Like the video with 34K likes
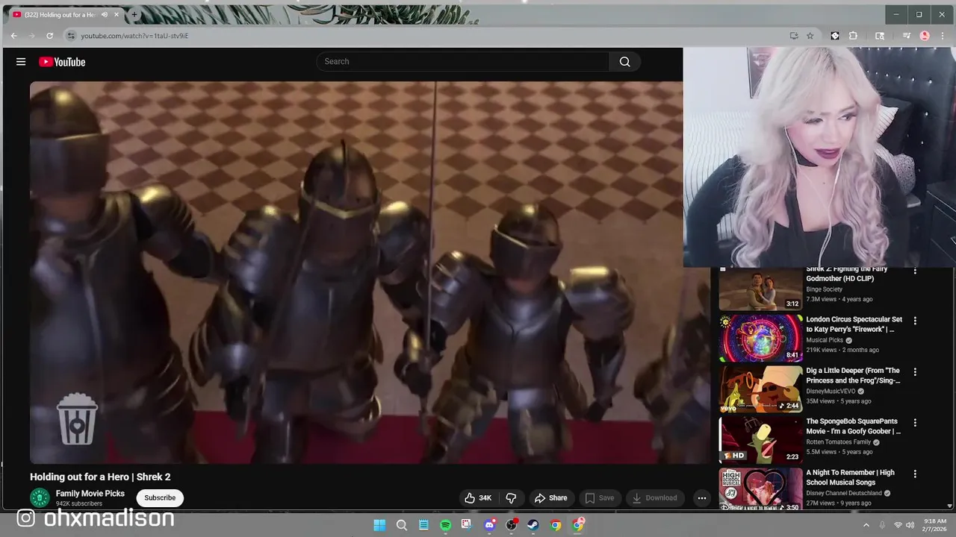Screen dimensions: 956x537 pyautogui.click(x=478, y=497)
